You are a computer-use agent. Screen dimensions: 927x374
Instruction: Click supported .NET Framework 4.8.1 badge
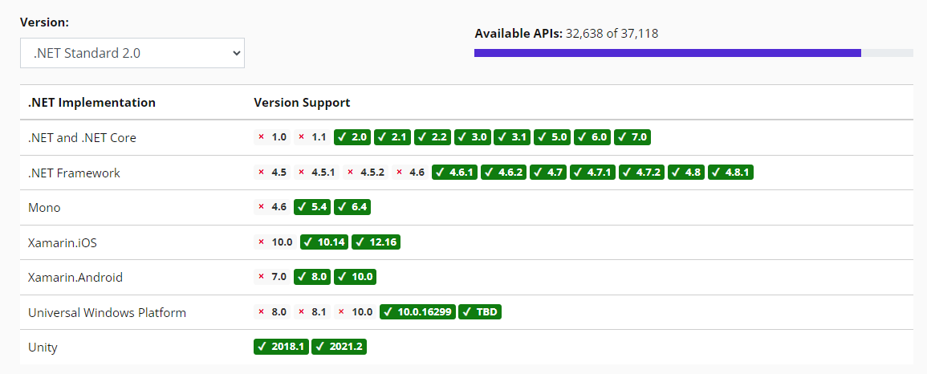point(730,173)
